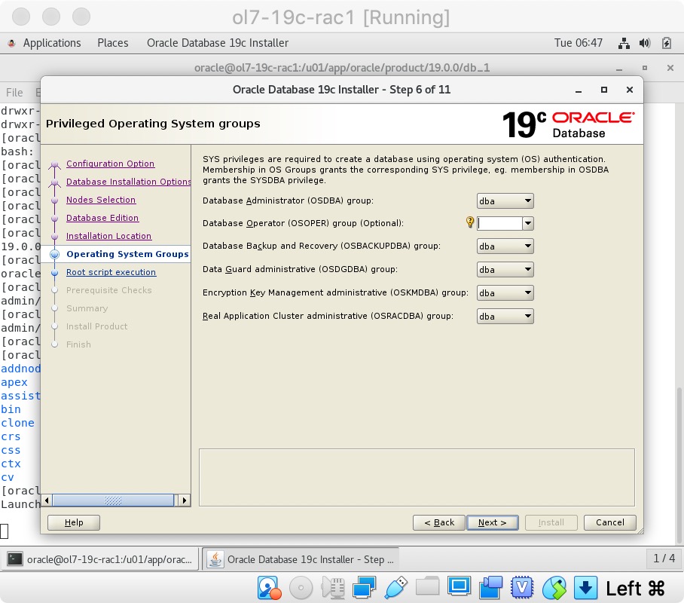Viewport: 684px width, 603px height.
Task: Click the Next button
Action: (x=493, y=522)
